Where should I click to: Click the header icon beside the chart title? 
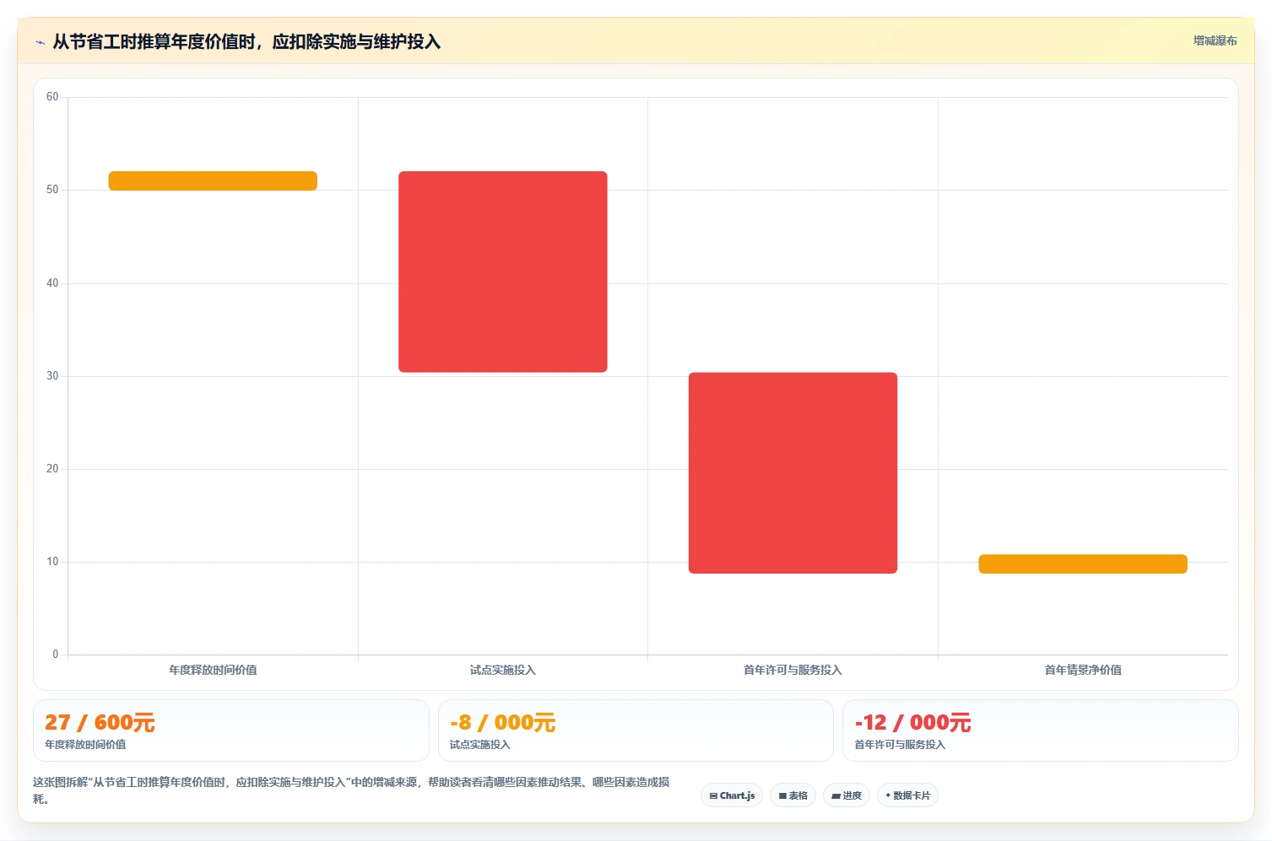(40, 42)
